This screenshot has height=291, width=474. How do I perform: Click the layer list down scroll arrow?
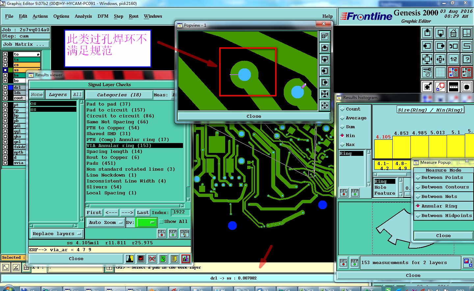point(82,219)
